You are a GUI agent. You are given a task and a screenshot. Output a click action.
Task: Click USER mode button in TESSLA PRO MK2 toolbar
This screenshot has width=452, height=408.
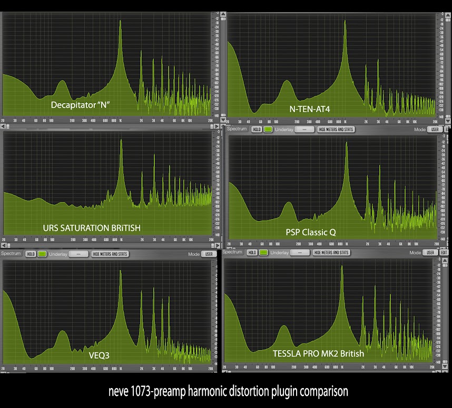[430, 252]
